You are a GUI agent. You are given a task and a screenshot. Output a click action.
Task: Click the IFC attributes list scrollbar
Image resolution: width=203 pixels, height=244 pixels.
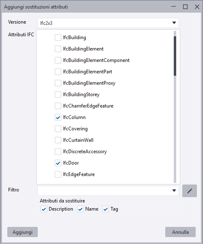click(175, 56)
